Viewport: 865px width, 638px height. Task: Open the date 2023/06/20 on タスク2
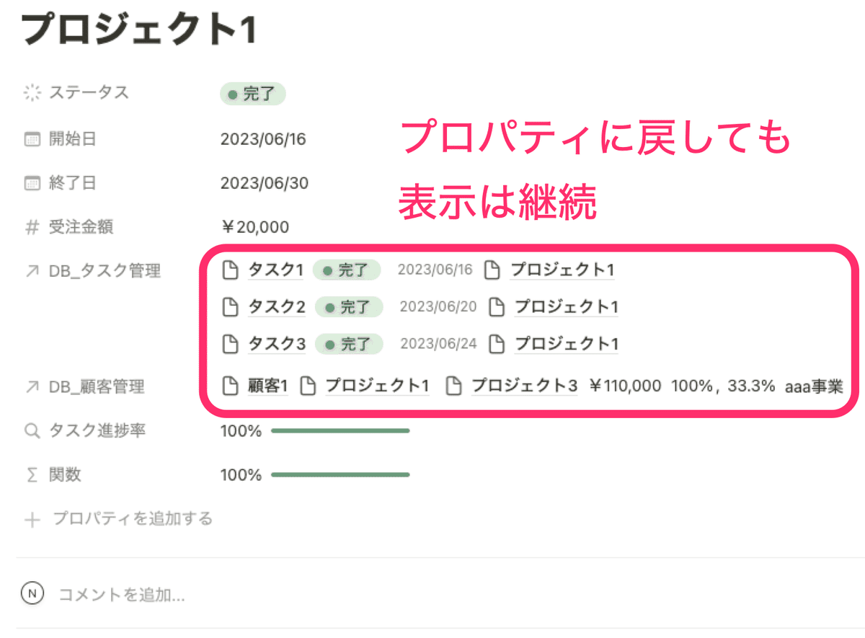point(438,306)
